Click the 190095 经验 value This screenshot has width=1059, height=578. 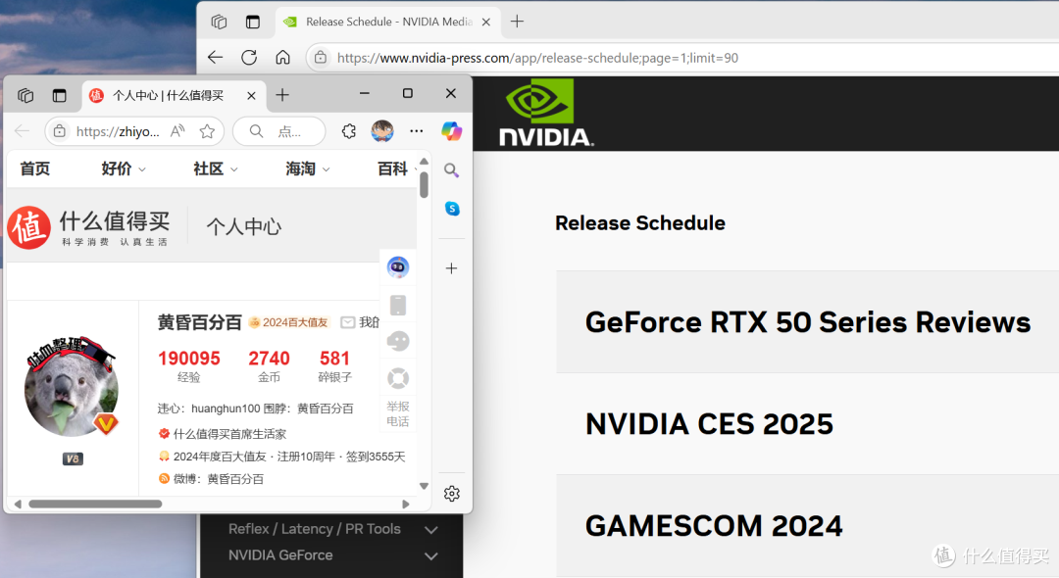click(x=189, y=359)
